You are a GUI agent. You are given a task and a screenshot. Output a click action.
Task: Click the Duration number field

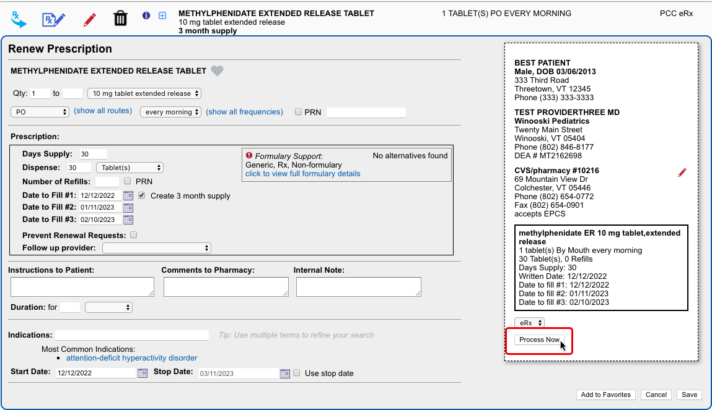coord(70,307)
